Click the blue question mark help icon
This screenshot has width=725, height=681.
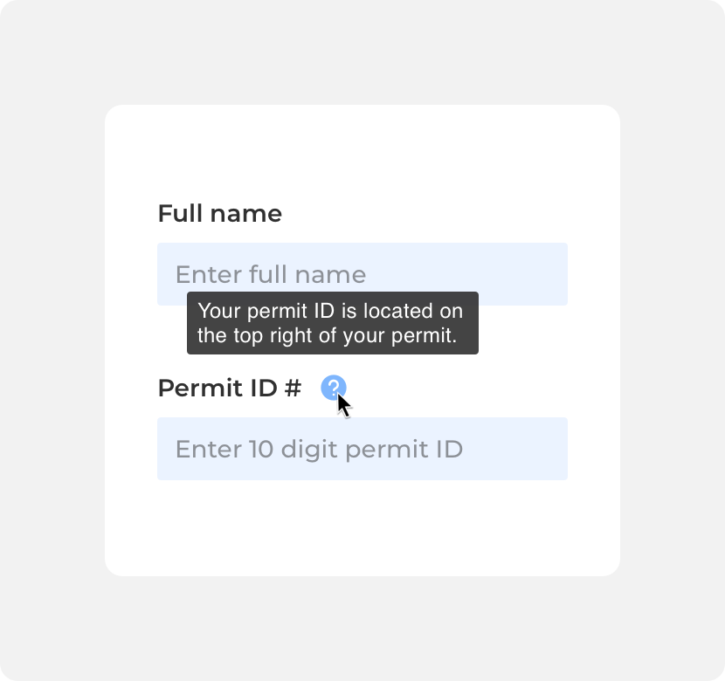[334, 388]
